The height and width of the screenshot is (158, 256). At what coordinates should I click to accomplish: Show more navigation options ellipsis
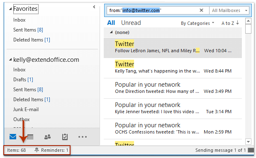(x=83, y=137)
